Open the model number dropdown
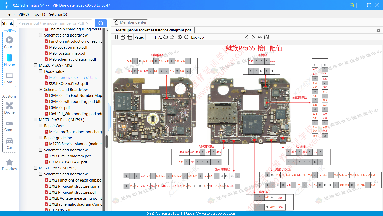 [87, 23]
